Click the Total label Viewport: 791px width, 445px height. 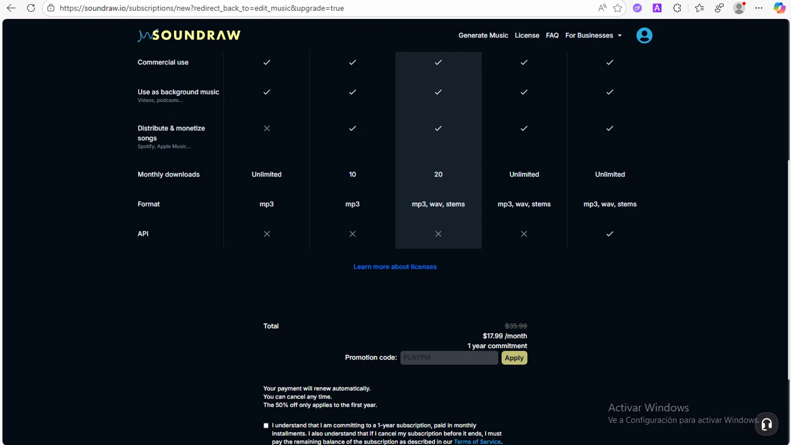pos(271,326)
